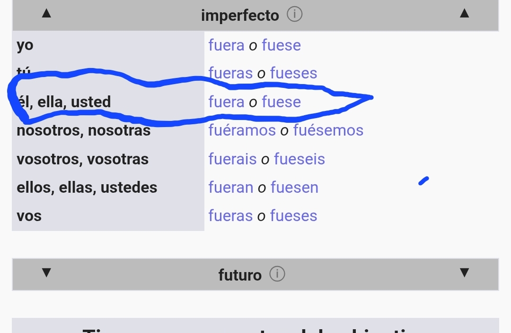
Task: Expand futuro using the left down arrow
Action: pos(46,273)
